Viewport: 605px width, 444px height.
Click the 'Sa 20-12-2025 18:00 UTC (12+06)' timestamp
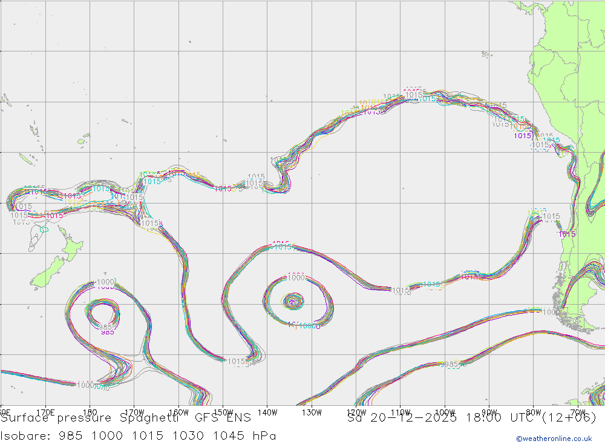[472, 418]
